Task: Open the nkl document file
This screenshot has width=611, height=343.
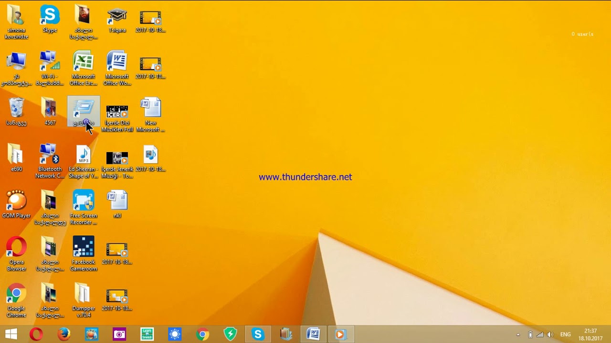Action: click(117, 204)
